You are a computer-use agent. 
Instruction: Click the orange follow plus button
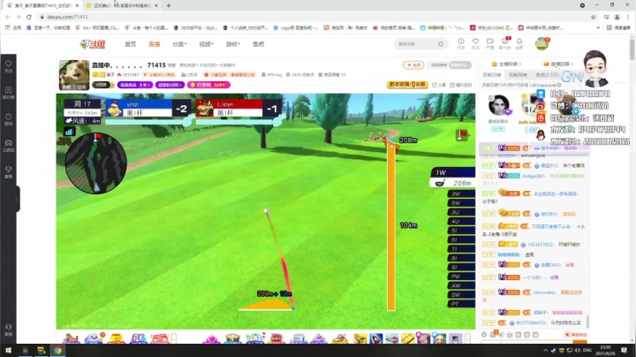tap(413, 65)
